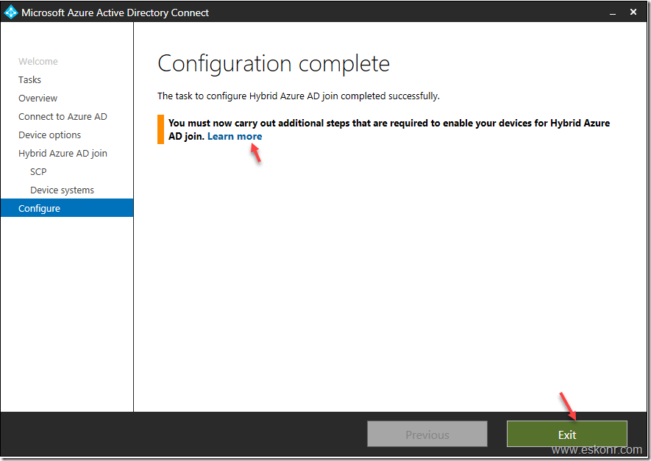Close the Azure AD Connect window
The image size is (651, 461).
(633, 12)
